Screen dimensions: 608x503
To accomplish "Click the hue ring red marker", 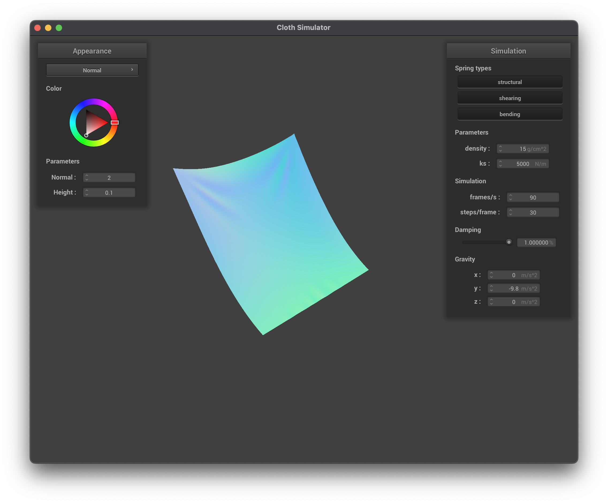I will pos(115,123).
